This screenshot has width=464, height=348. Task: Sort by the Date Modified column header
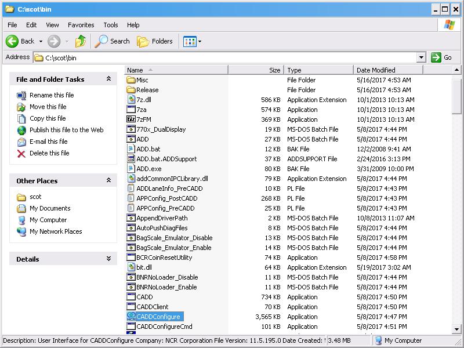(x=389, y=70)
